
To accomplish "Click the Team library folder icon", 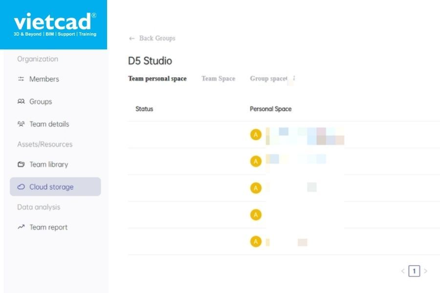I will [x=21, y=164].
